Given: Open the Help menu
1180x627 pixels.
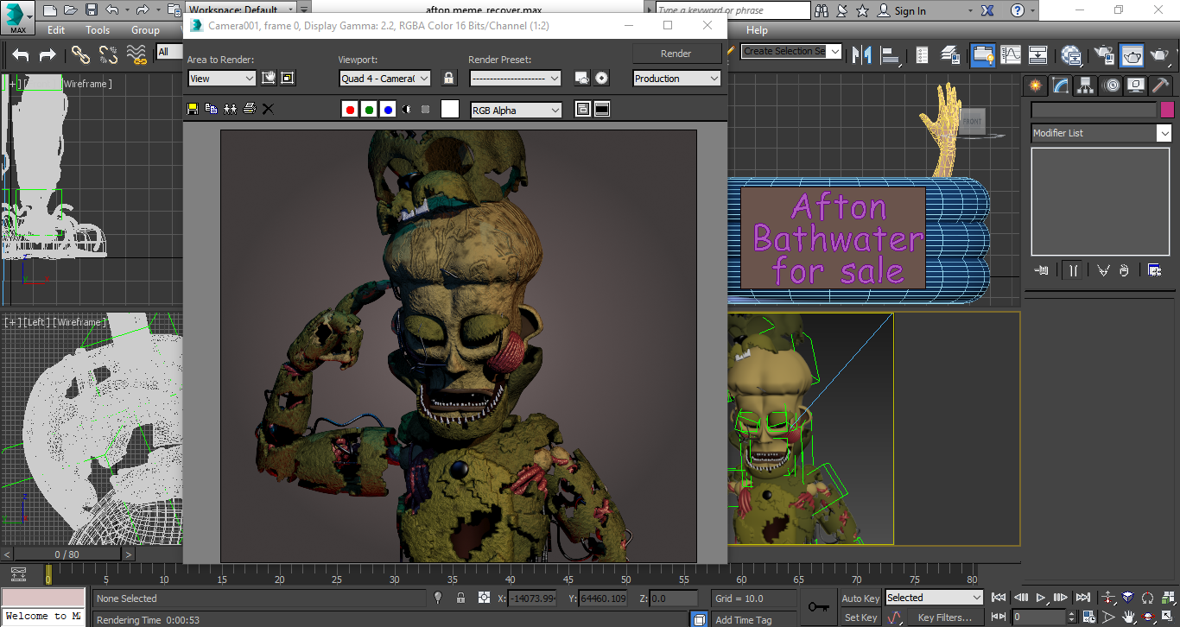Looking at the screenshot, I should [757, 30].
